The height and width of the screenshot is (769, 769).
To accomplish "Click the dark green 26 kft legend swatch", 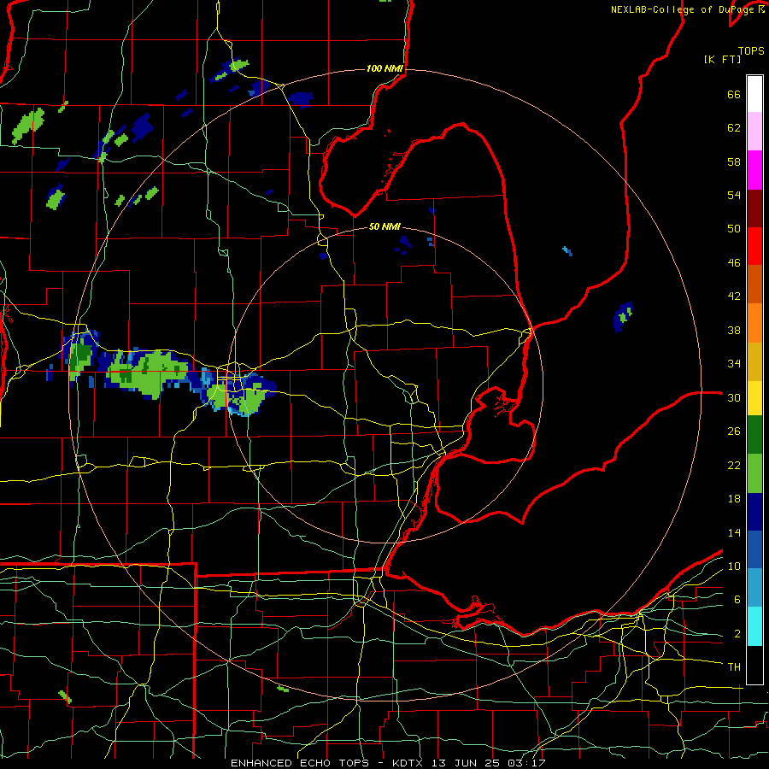I will coord(754,435).
